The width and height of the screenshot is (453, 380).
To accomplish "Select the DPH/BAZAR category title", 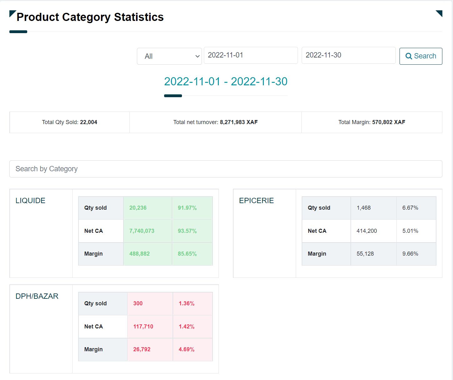I will point(37,296).
